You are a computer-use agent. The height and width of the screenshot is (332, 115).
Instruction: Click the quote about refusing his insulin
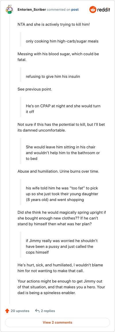click(53, 77)
